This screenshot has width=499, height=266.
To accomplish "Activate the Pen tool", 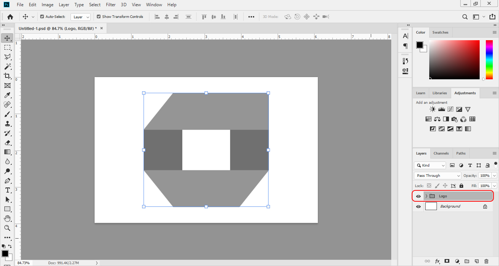I will [7, 180].
